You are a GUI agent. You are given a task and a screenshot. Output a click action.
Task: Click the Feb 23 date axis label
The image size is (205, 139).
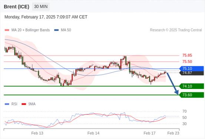[173, 133]
